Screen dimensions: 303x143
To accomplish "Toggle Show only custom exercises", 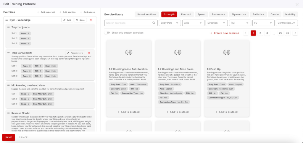I will point(107,32).
